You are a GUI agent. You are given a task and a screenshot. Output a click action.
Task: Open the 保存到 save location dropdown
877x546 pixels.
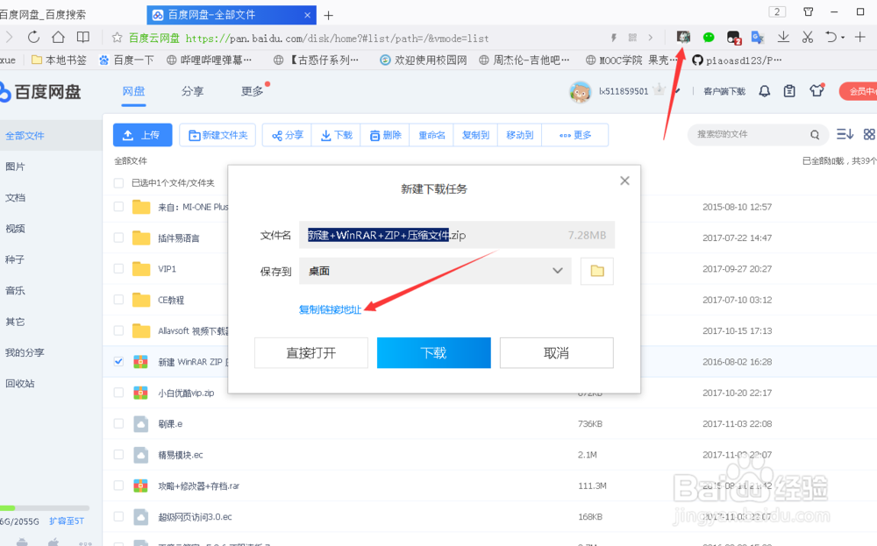pos(555,271)
